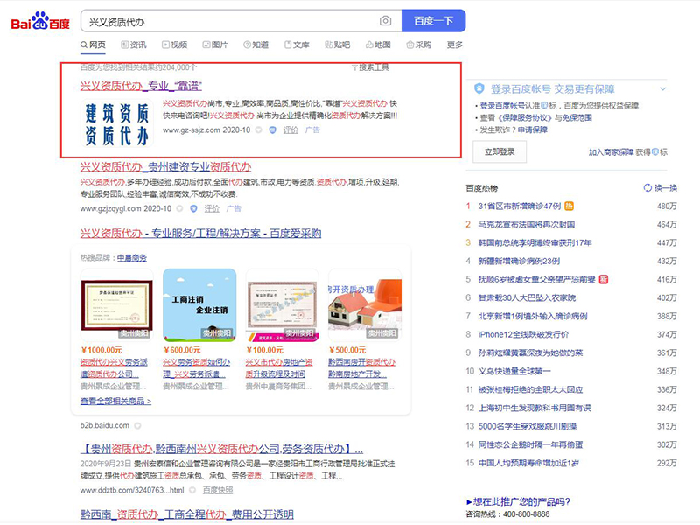Open the 图片 tab
The height and width of the screenshot is (525, 700).
pos(215,45)
